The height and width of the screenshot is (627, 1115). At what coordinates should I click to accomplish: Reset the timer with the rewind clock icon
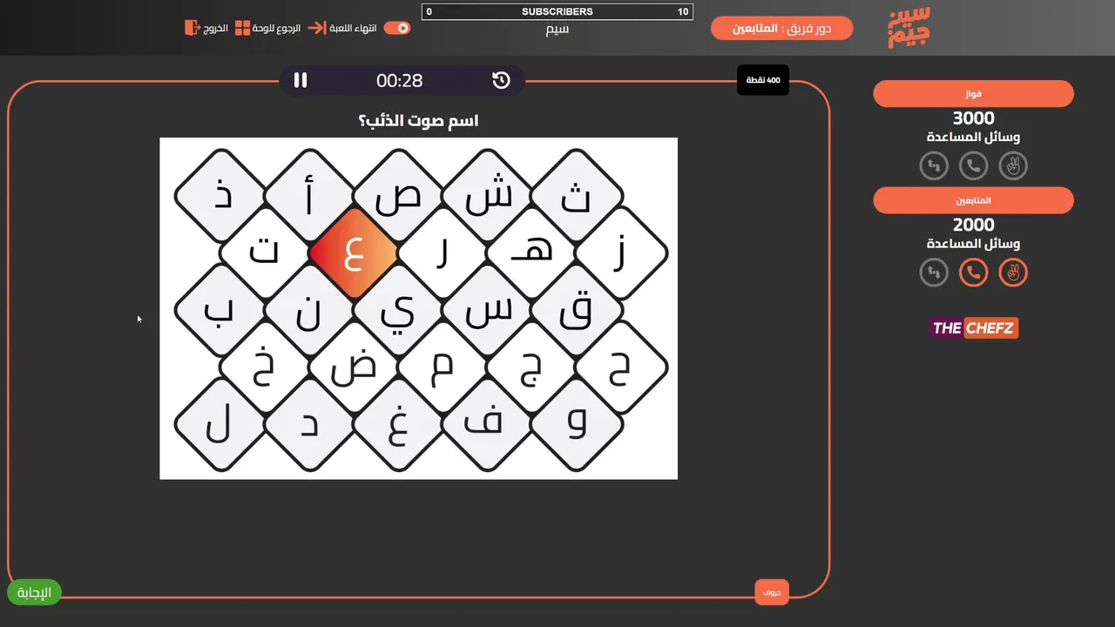pos(501,80)
